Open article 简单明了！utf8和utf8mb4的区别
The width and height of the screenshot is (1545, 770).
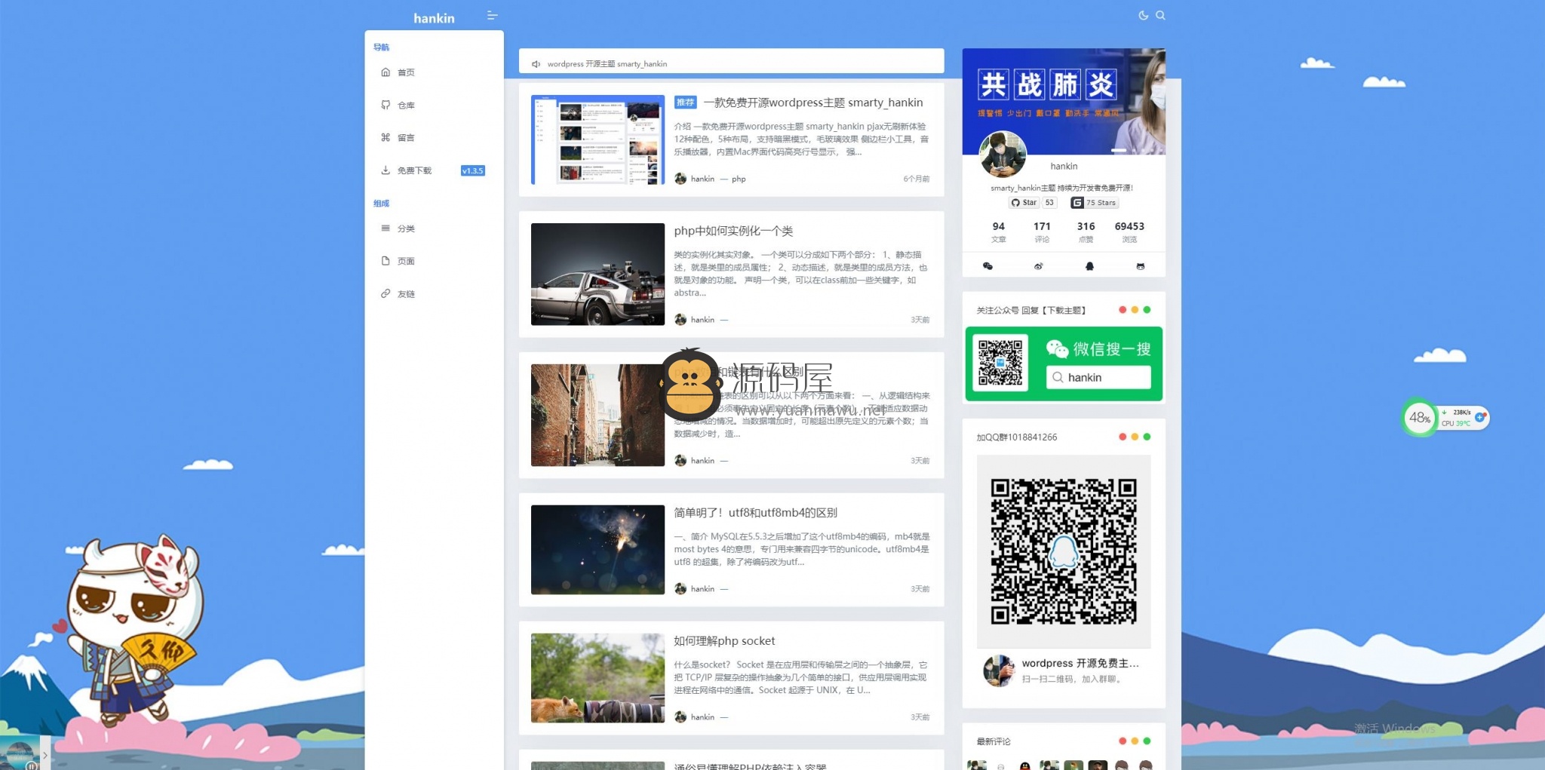pos(755,513)
